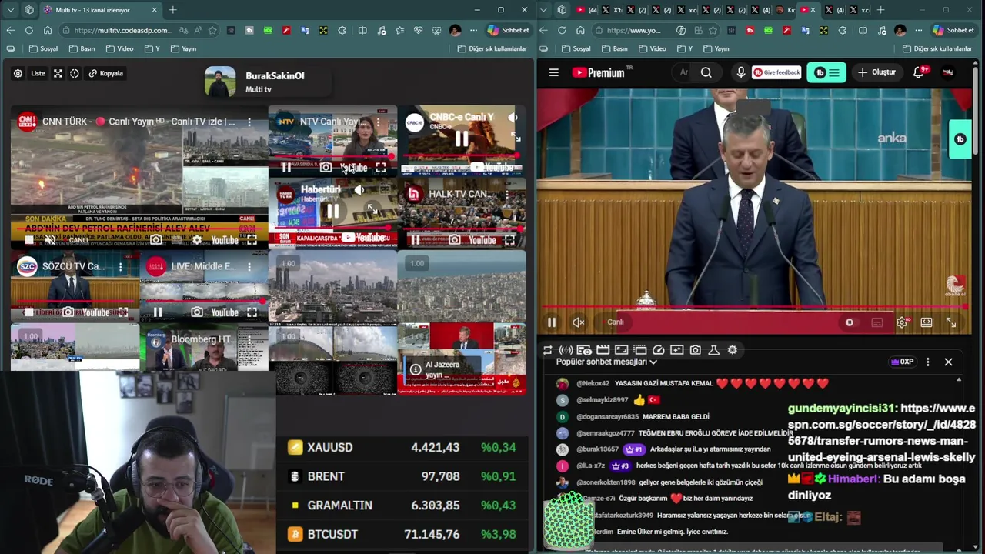
Task: Pause the CNBC-e Canlı stream
Action: (x=461, y=138)
